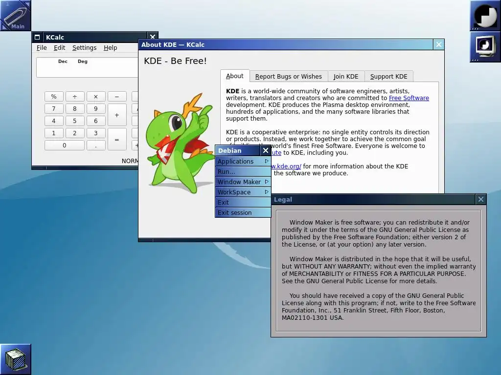Follow the Free Software link
The height and width of the screenshot is (375, 501).
[x=409, y=98]
